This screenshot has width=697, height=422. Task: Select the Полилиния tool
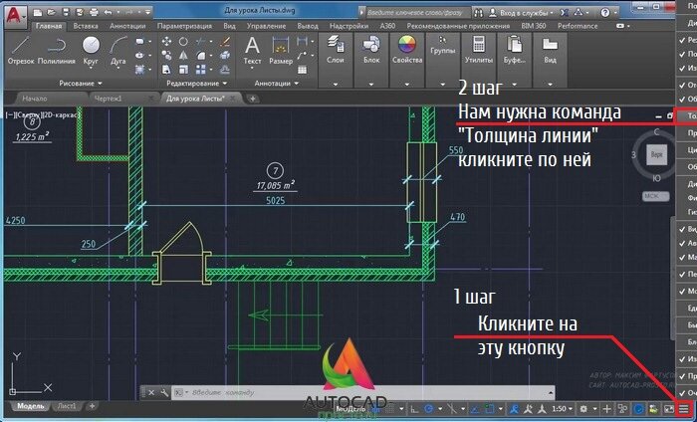click(57, 52)
